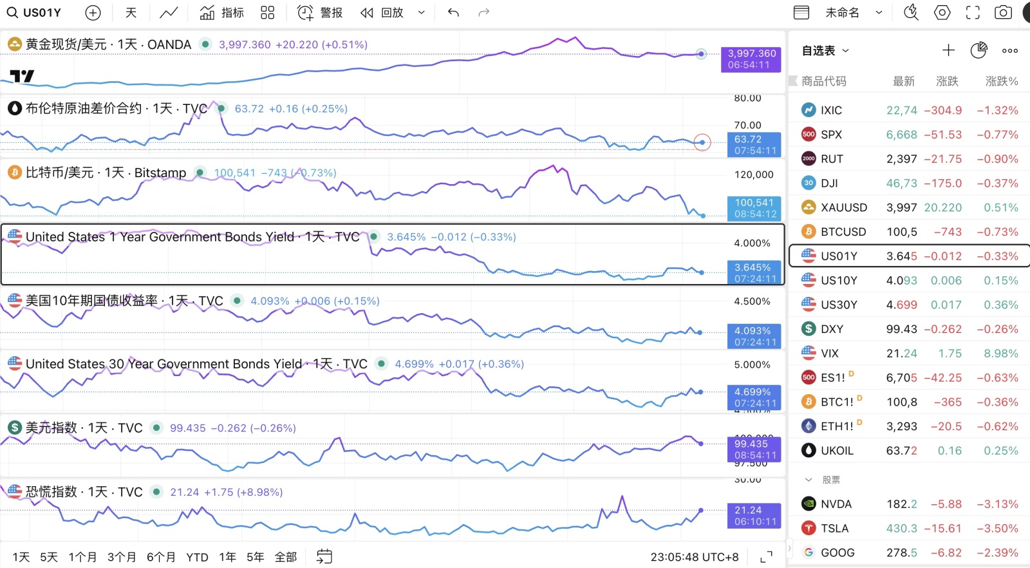Take chart snapshot with camera icon
The image size is (1030, 568).
1003,12
